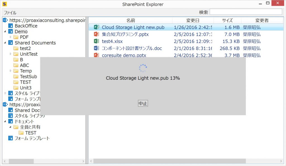
Task: Click the Word icon of コンポーネント設計書サンプル.doc
Action: click(x=96, y=48)
